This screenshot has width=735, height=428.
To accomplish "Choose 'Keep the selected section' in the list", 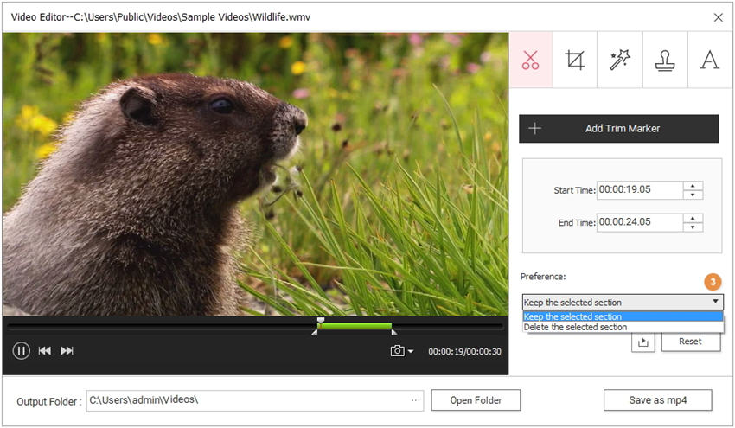I will (572, 317).
